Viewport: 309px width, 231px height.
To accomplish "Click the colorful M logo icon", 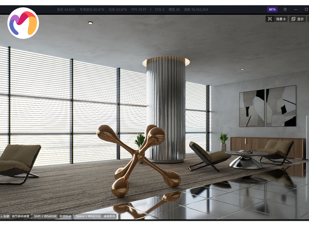I will [23, 23].
